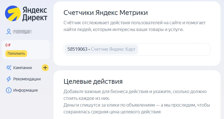The height and width of the screenshot is (119, 224).
Task: Click the 0 ₽ balance amount
Action: pyautogui.click(x=8, y=45)
